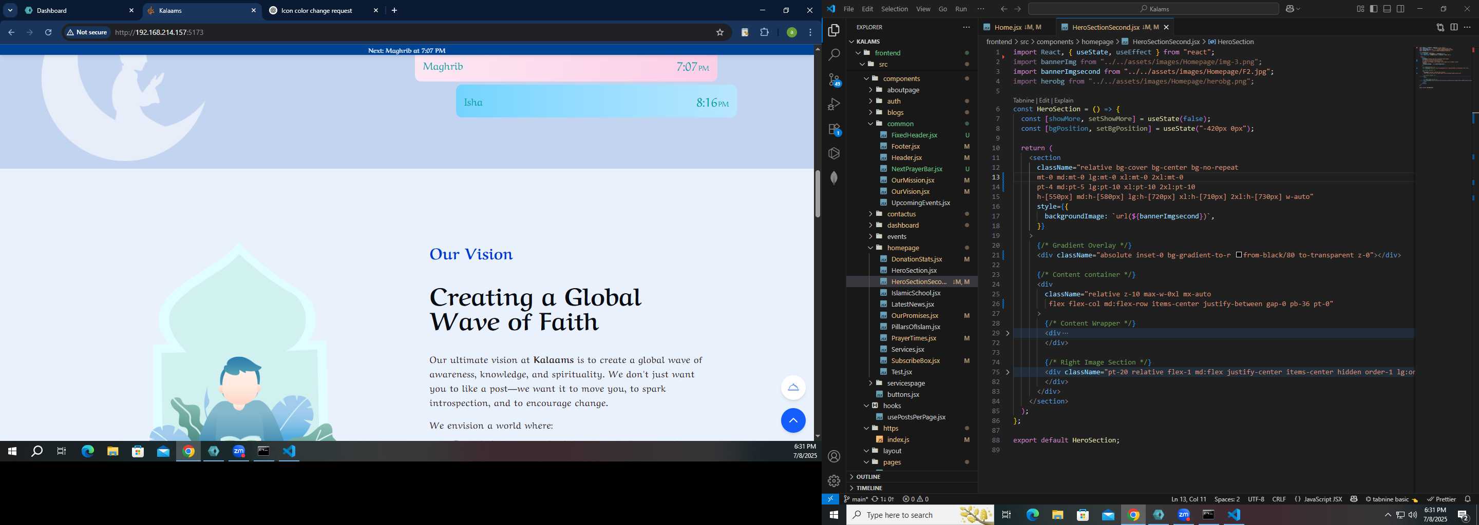Click Open Changes icon in editor toolbar
The height and width of the screenshot is (525, 1479).
click(1440, 27)
